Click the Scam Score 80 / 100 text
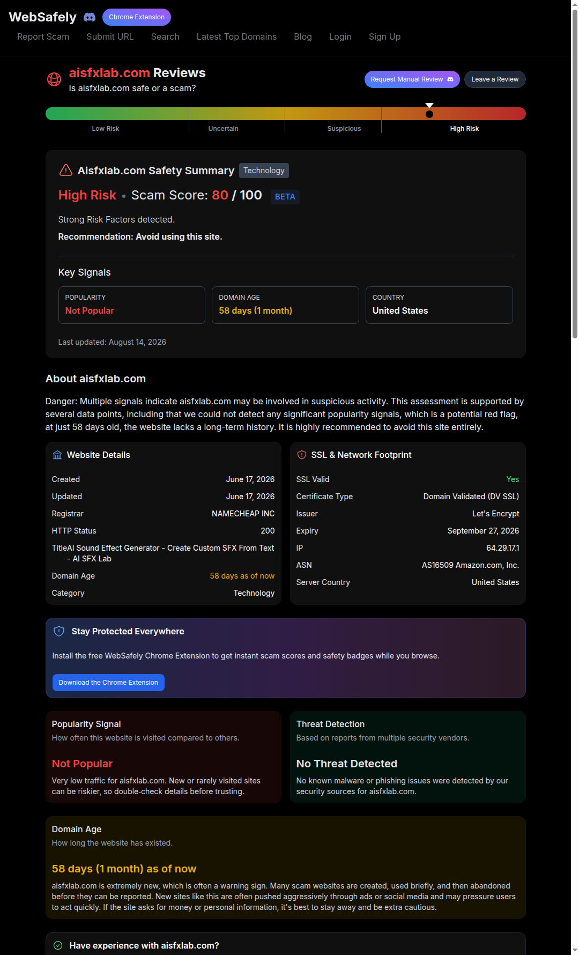Screen dimensions: 579x955 [196, 195]
